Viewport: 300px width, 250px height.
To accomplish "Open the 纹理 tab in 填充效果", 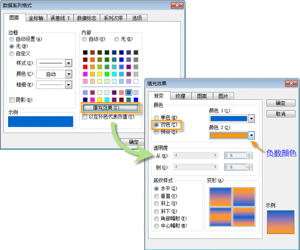I will tap(180, 96).
